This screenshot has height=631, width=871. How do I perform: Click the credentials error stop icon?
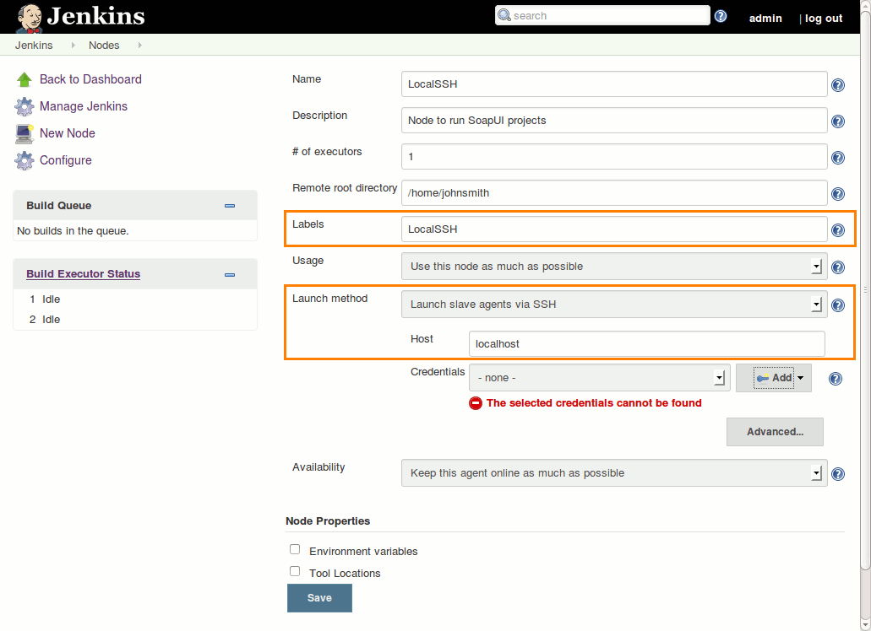pyautogui.click(x=476, y=403)
